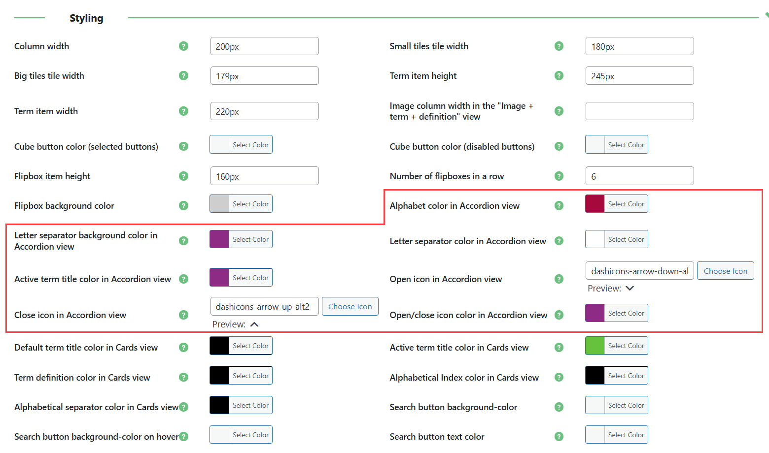Click the dark red swatch for Alphabet color
The height and width of the screenshot is (453, 769).
[x=594, y=203]
